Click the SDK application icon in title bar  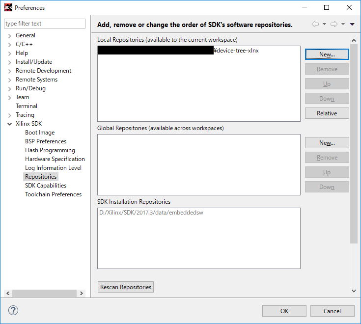[x=8, y=7]
